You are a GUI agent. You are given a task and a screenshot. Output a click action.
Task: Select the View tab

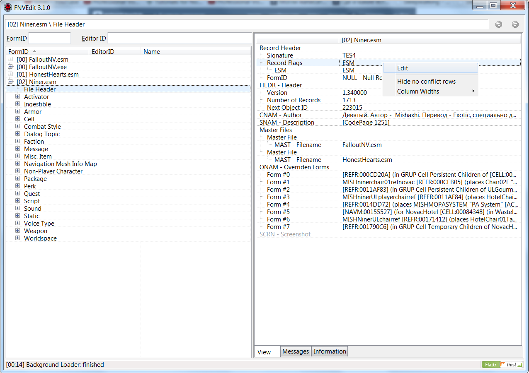pos(267,352)
